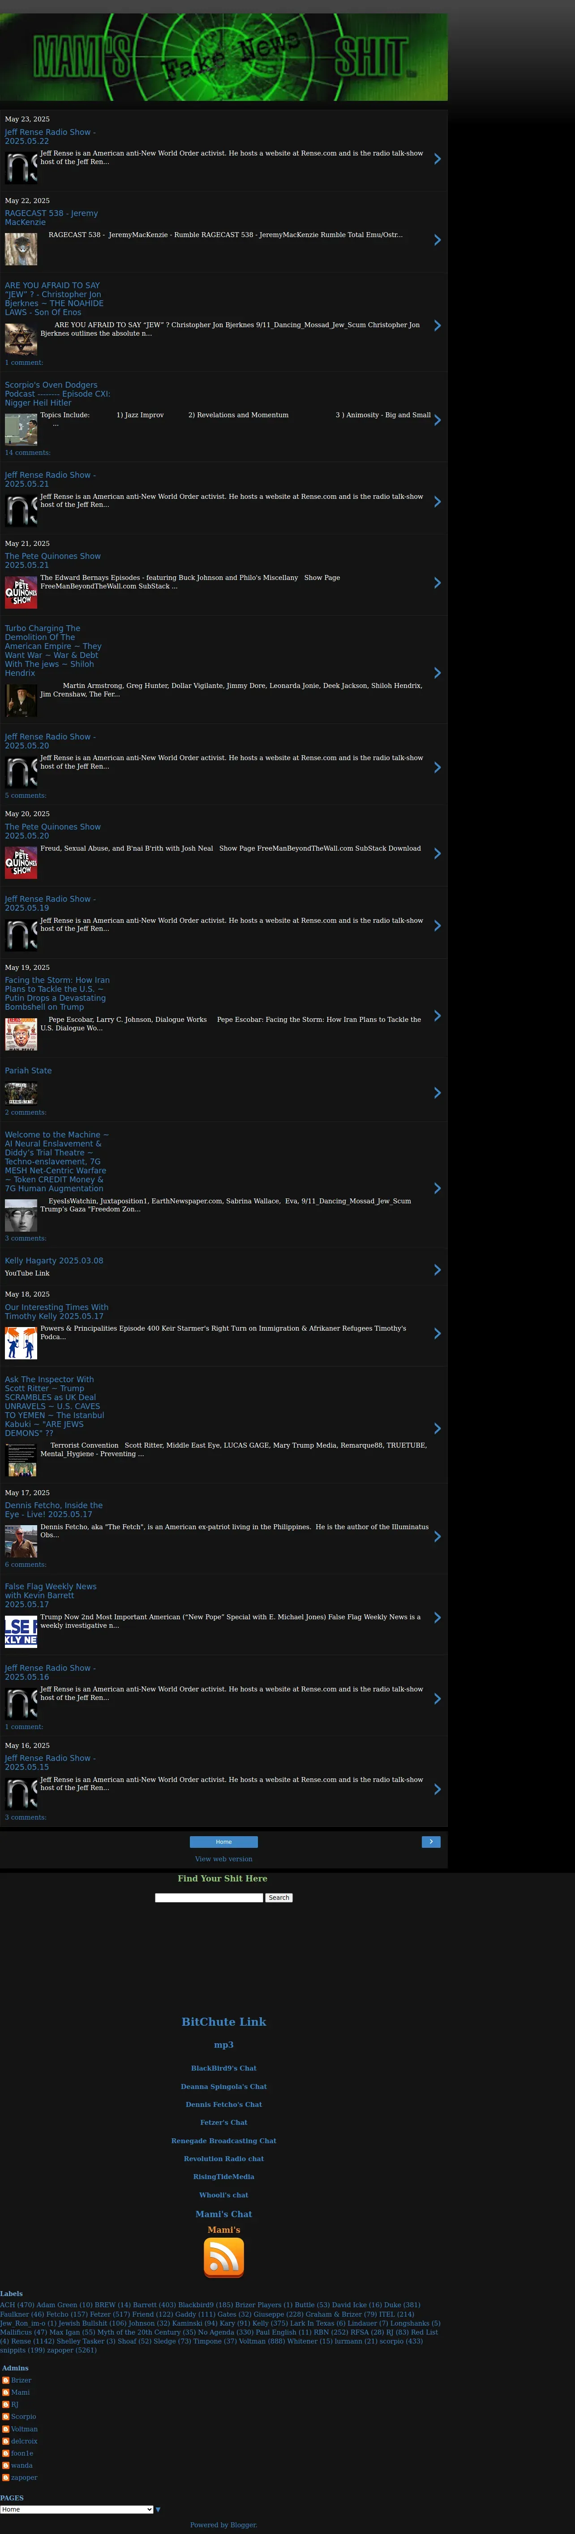Click chevron arrow on Jeff Rense 2025.05.15 post

pyautogui.click(x=438, y=1789)
